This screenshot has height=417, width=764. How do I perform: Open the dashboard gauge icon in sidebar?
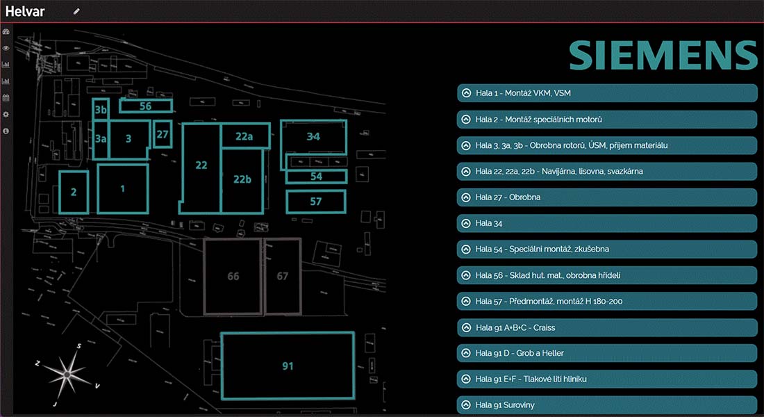pyautogui.click(x=6, y=32)
